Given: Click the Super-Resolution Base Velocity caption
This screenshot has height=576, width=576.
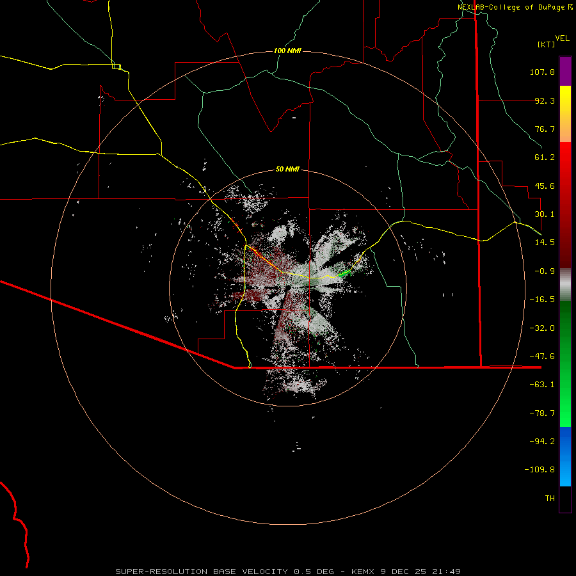Looking at the screenshot, I should click(x=287, y=572).
